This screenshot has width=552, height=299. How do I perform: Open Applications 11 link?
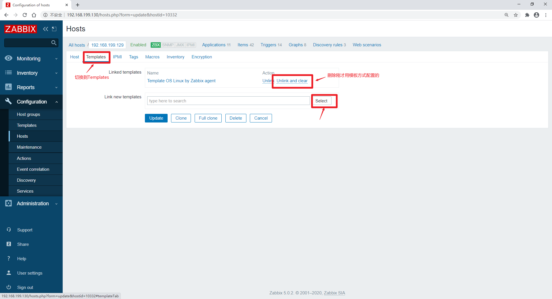click(216, 45)
